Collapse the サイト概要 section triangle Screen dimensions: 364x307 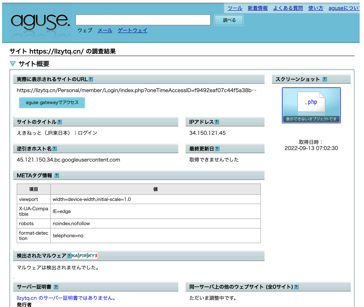tap(12, 64)
